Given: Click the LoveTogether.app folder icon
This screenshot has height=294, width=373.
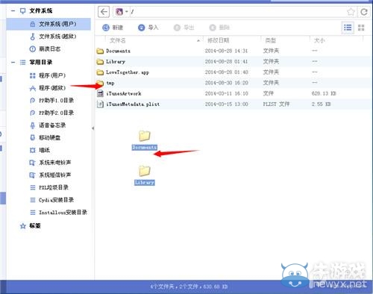Looking at the screenshot, I should coord(100,72).
